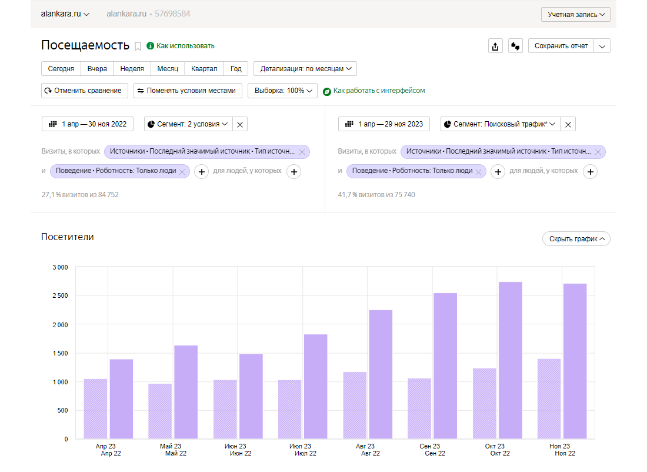This screenshot has height=472, width=647.
Task: Click the compass icon before Как работать с интерфейсом
Action: tap(327, 91)
